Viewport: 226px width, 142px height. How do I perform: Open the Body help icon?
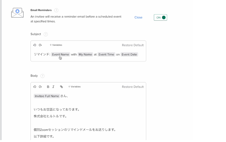(x=42, y=76)
